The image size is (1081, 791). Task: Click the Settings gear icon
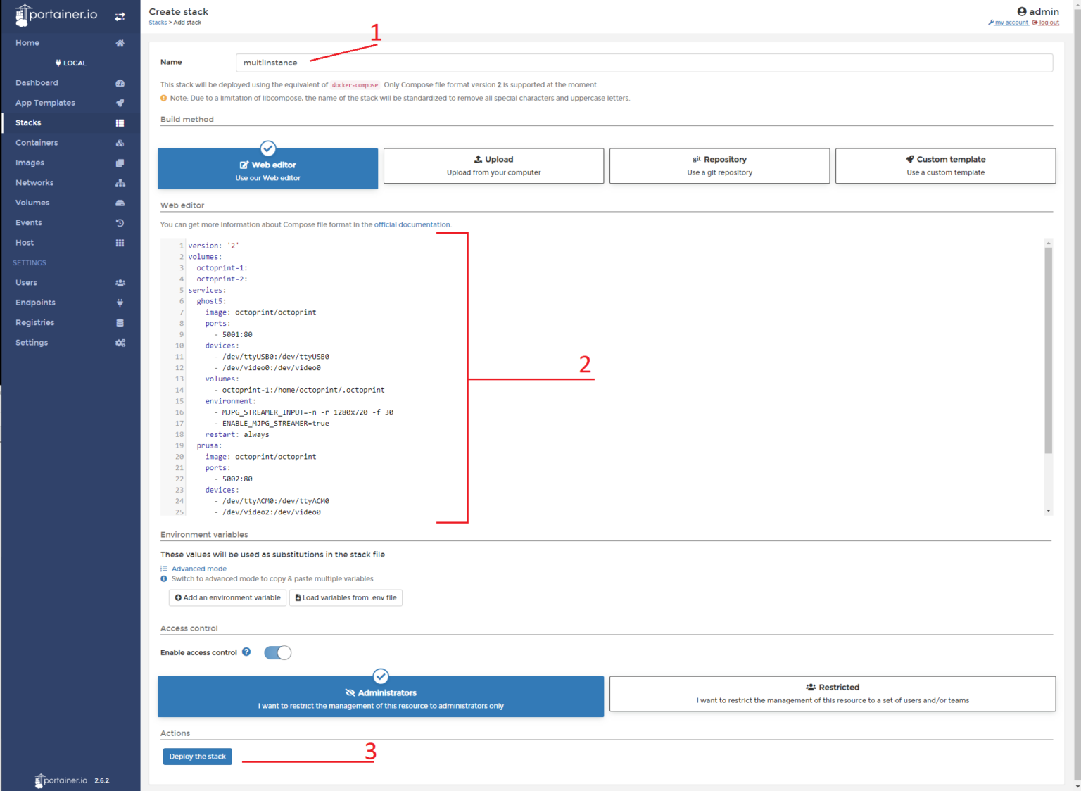coord(120,343)
